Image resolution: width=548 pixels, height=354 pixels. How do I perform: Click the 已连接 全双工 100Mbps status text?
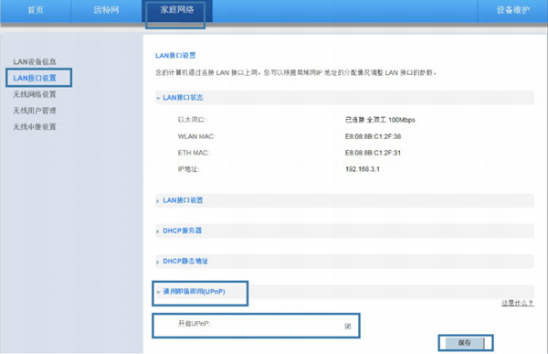(x=380, y=120)
